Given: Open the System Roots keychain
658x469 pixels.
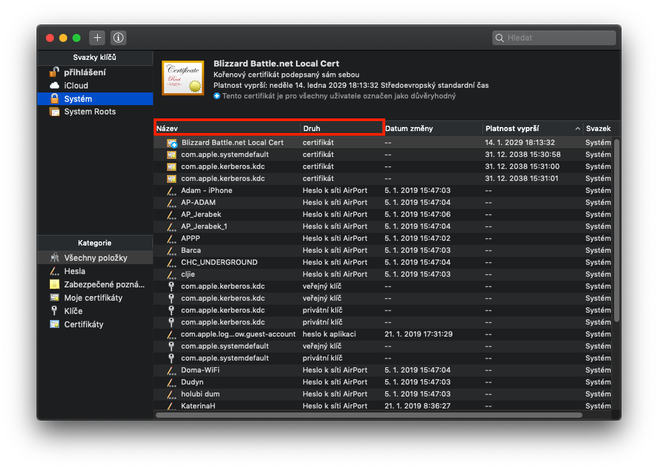Looking at the screenshot, I should 89,112.
